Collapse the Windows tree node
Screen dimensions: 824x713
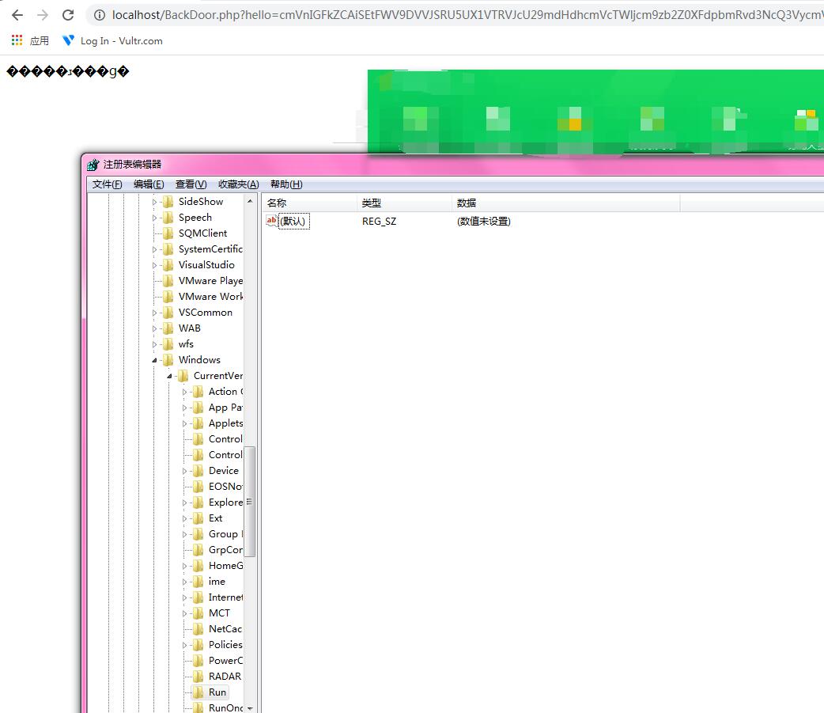[154, 360]
